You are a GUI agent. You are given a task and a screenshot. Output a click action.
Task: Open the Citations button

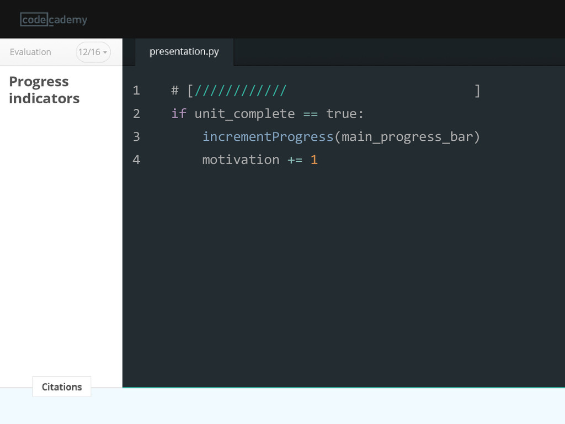pos(62,386)
